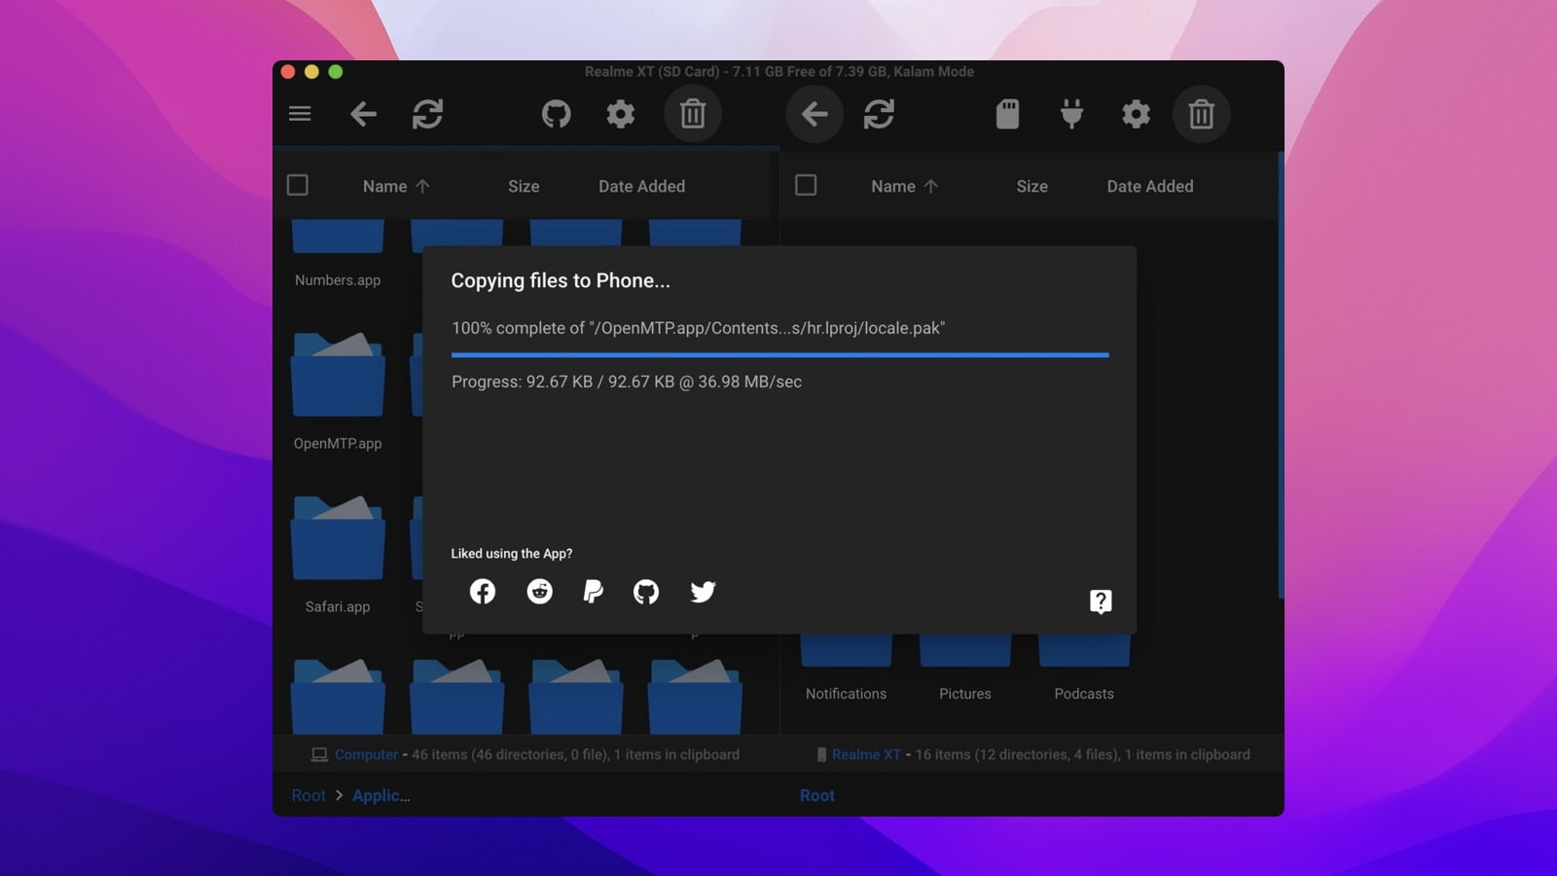Click the 'Liked using the App?' text

coord(512,553)
